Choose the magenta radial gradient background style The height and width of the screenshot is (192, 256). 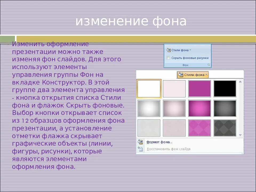click(199, 108)
